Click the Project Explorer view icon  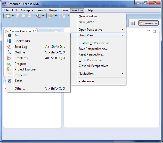click(9, 69)
